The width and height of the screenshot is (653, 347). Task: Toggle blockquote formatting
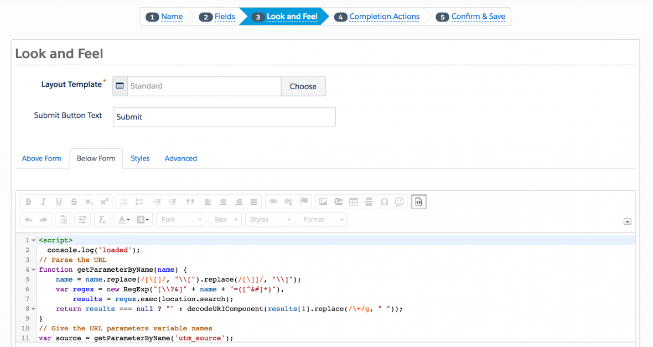(190, 202)
